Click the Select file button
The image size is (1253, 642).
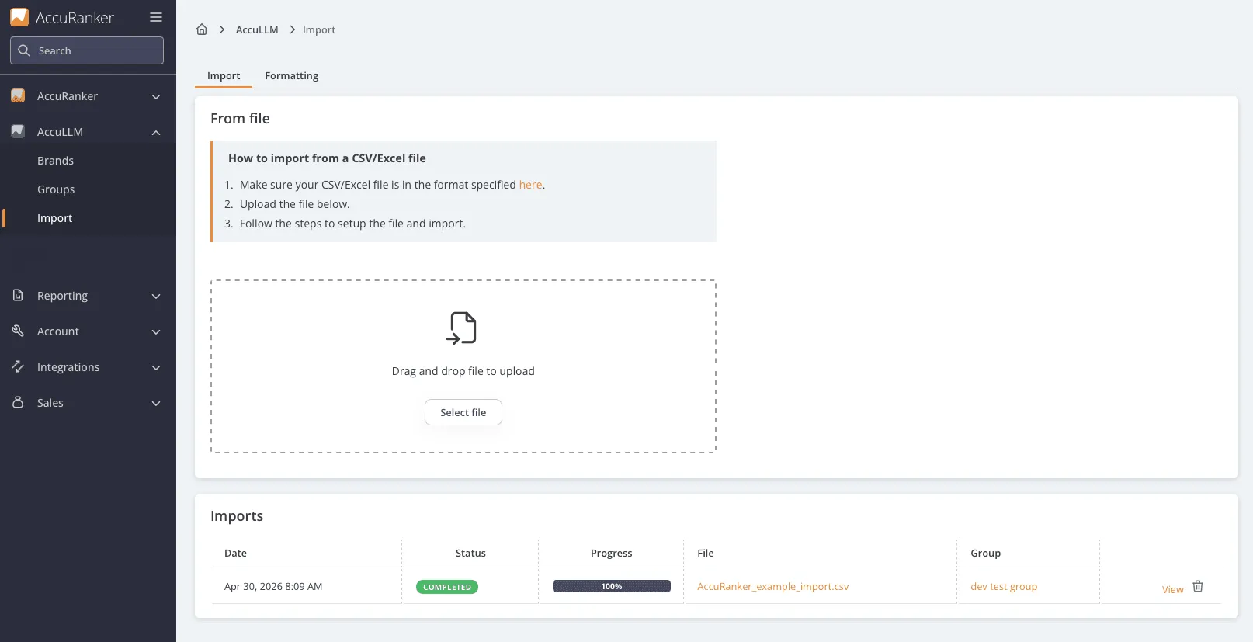tap(463, 412)
